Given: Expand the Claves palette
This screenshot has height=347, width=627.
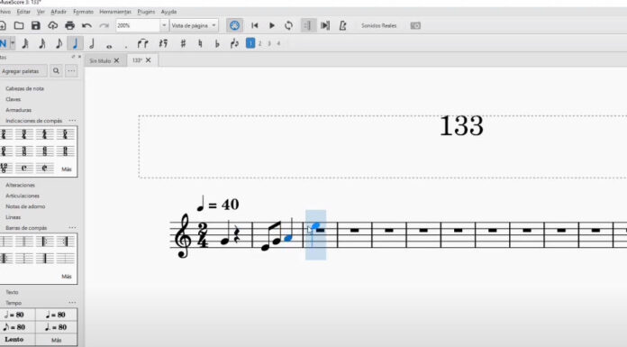Looking at the screenshot, I should pyautogui.click(x=14, y=99).
